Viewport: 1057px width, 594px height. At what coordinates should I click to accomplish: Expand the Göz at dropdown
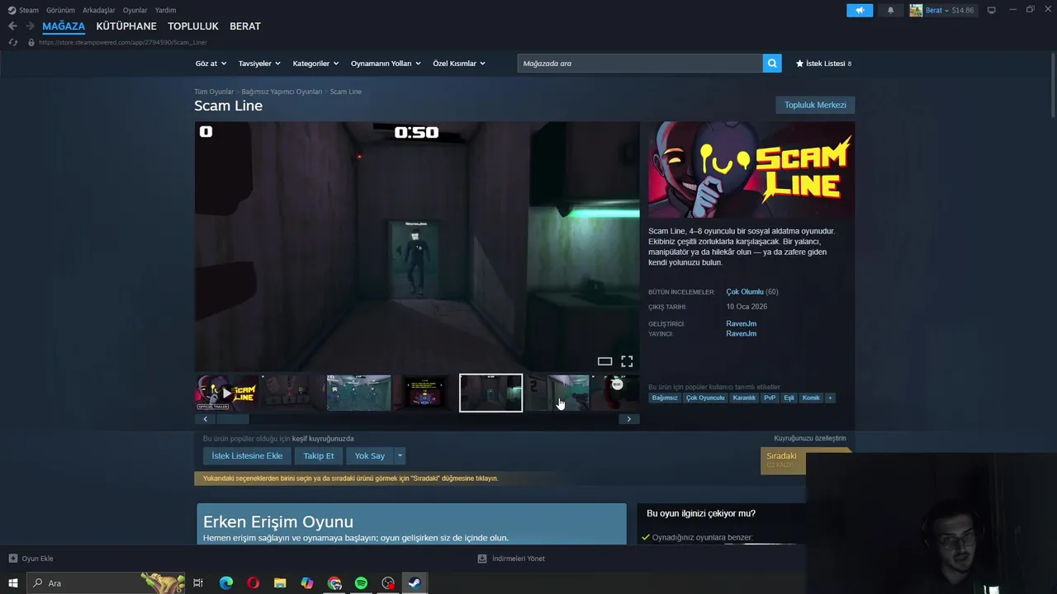point(211,64)
